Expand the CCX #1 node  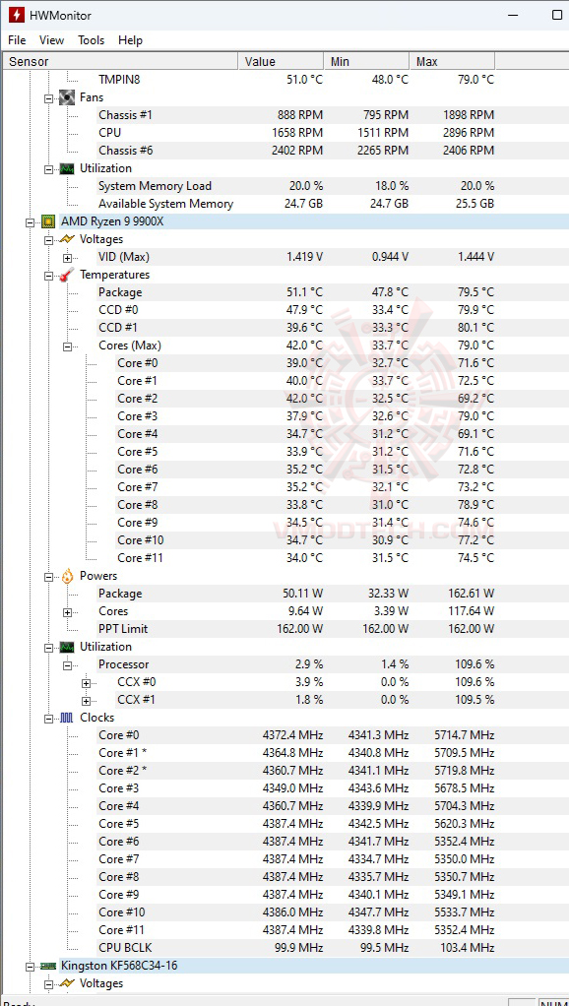pos(86,701)
